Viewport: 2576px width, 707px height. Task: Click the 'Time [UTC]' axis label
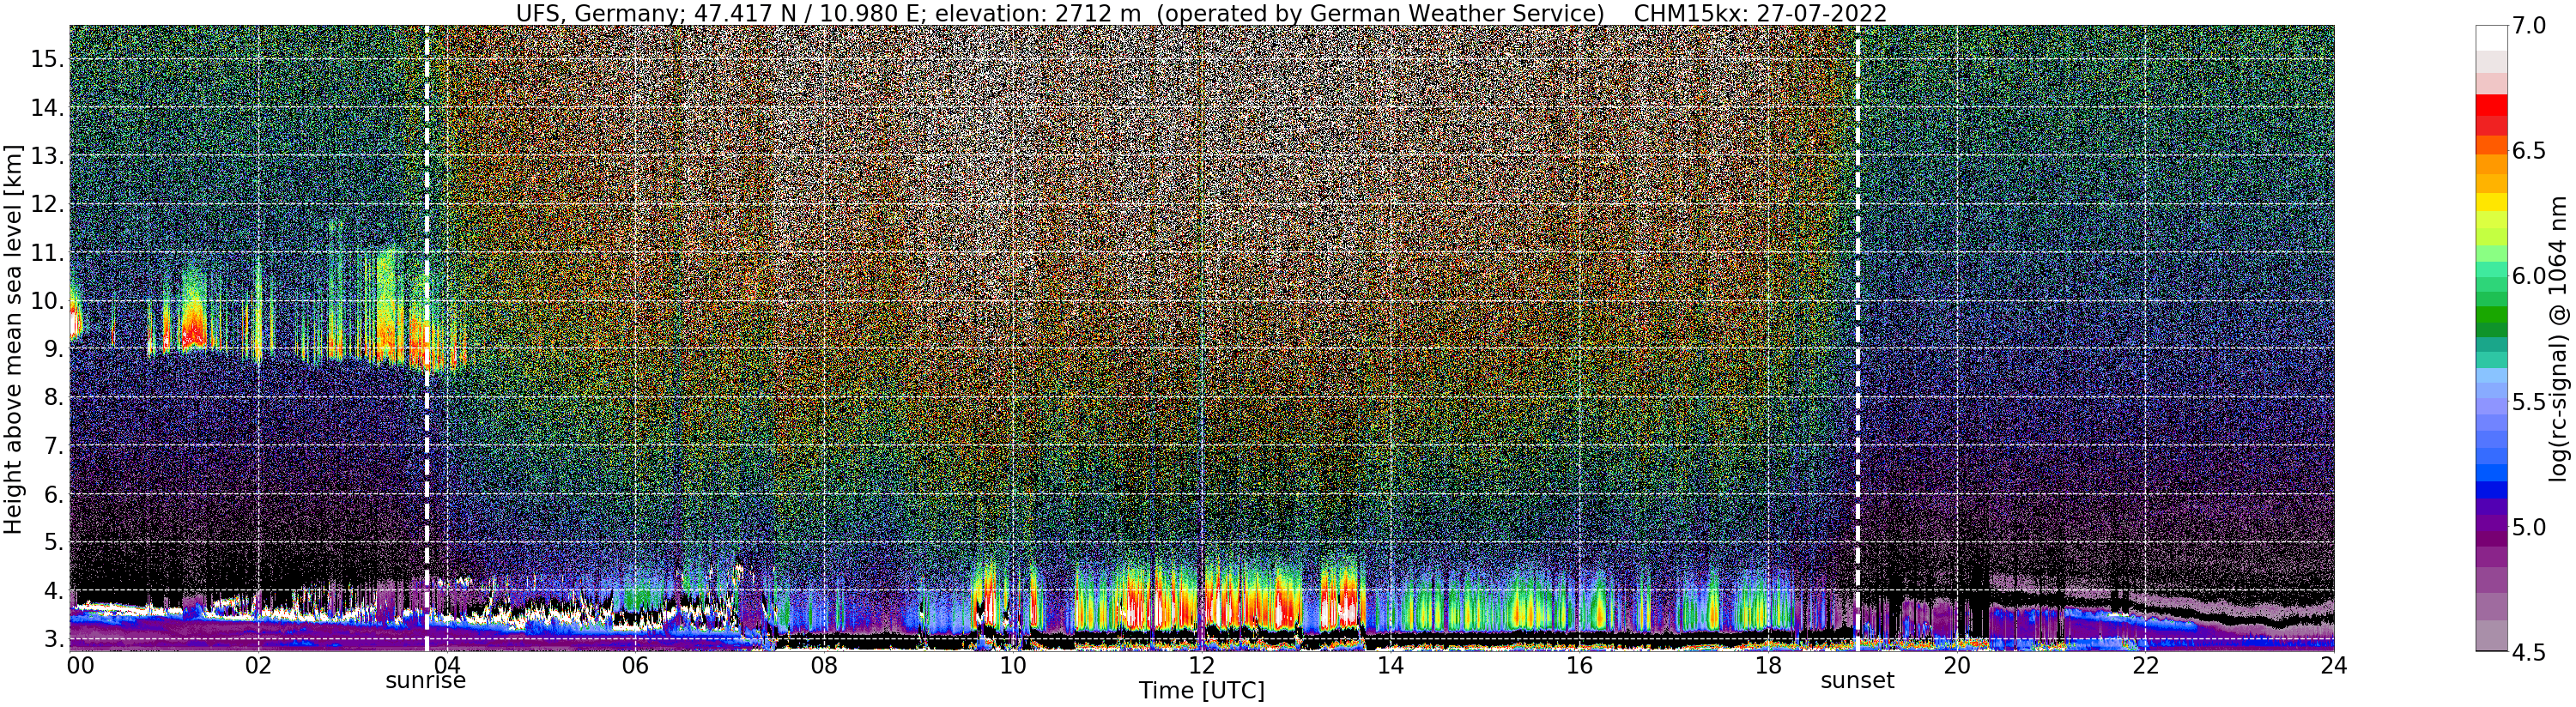click(1201, 691)
